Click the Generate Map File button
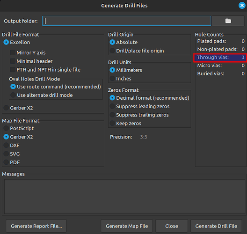The width and height of the screenshot is (247, 234). (127, 226)
